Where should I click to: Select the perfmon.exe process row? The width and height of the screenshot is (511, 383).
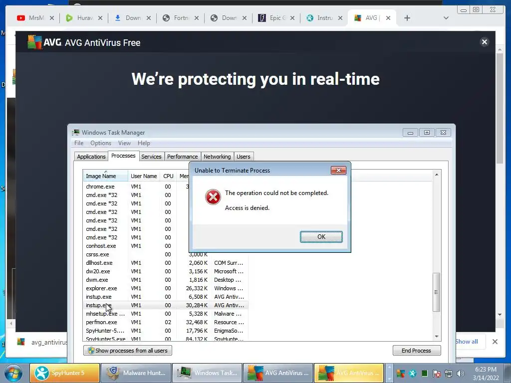tap(166, 322)
